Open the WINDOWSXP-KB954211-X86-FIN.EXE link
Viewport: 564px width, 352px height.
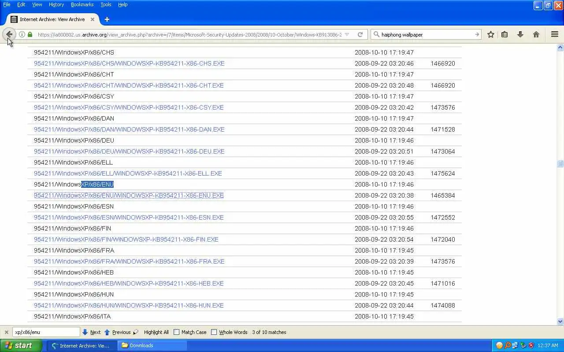(x=126, y=239)
